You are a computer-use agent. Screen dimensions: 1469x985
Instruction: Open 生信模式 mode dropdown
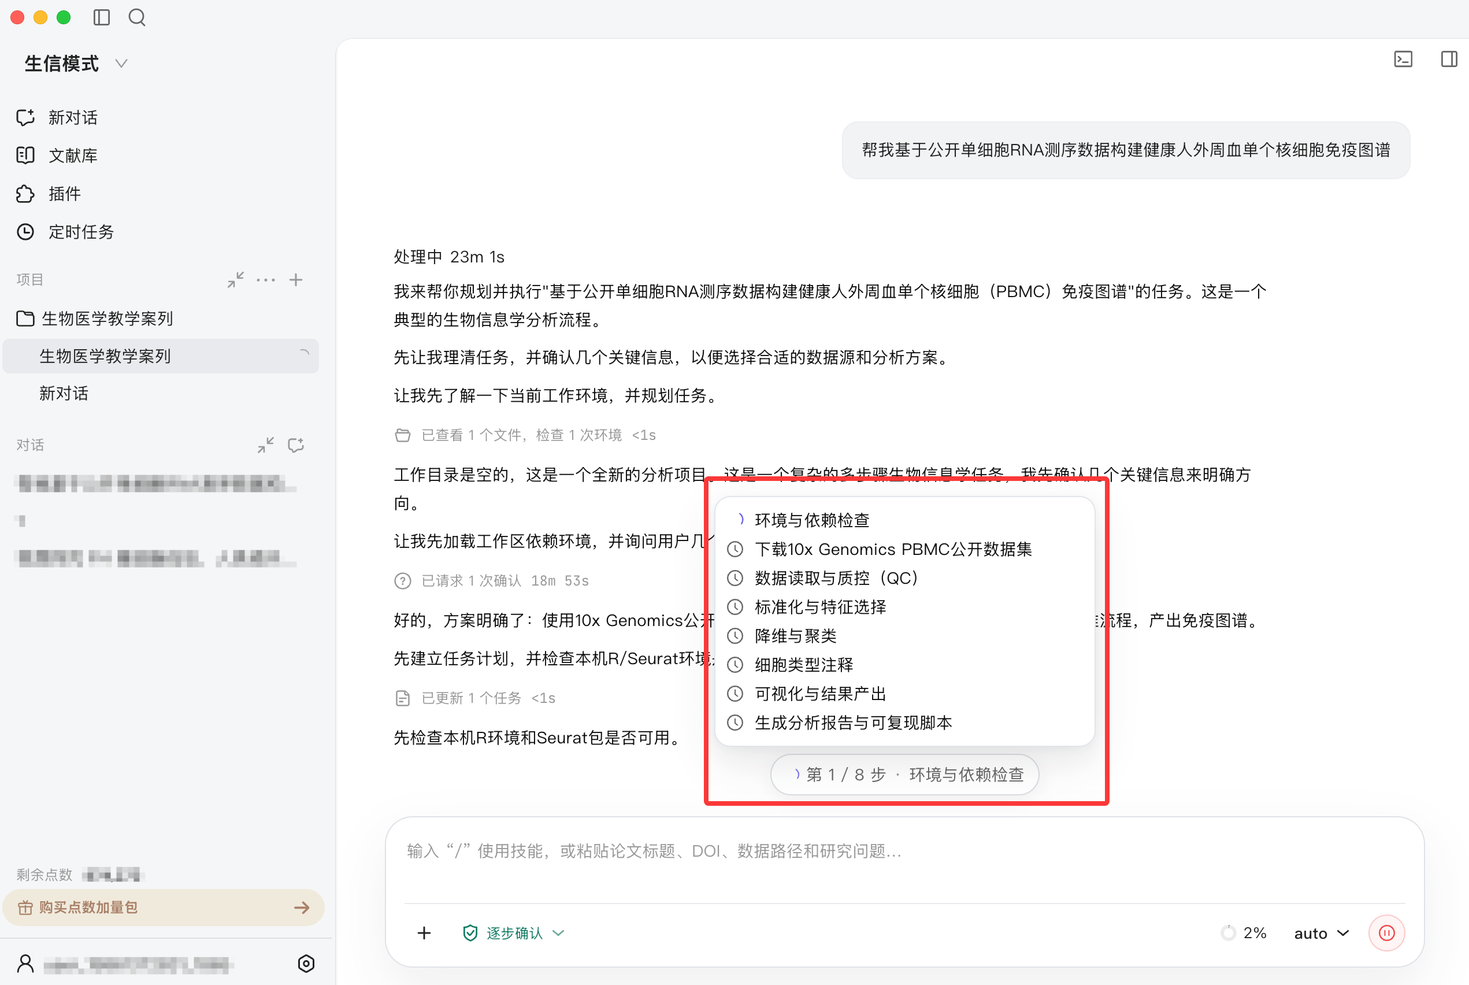(x=76, y=64)
